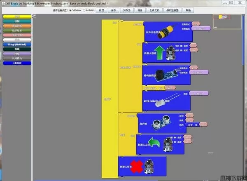Click the pink delay value pill
This screenshot has height=181, width=247.
pos(170,88)
